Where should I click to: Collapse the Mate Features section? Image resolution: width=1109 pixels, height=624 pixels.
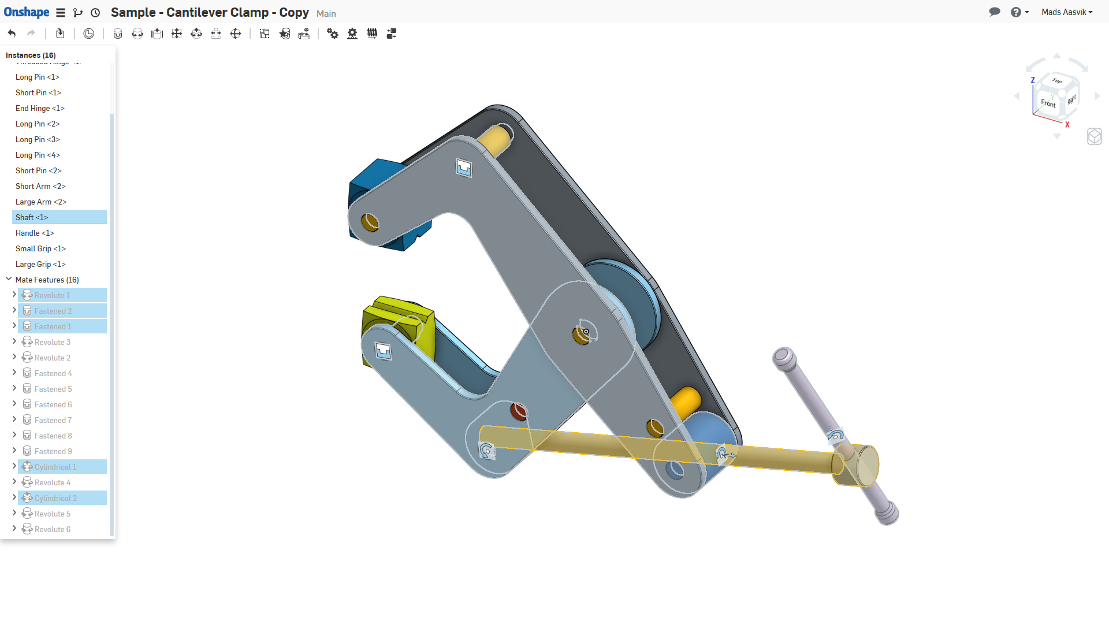(8, 278)
